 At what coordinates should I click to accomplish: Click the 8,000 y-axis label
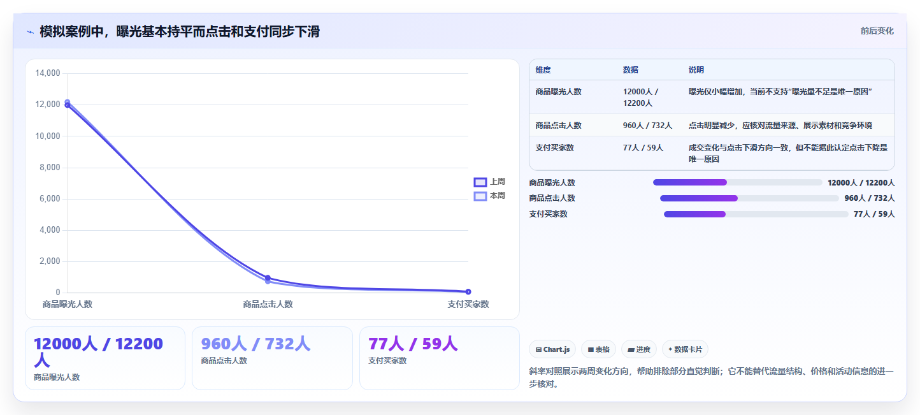(49, 167)
